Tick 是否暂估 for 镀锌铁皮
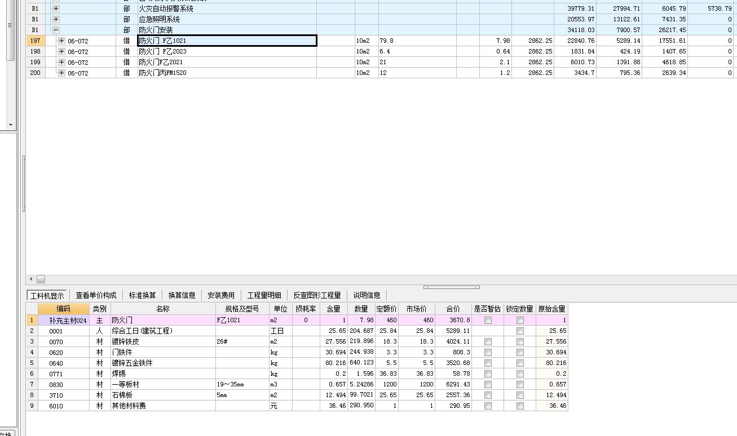 (488, 341)
